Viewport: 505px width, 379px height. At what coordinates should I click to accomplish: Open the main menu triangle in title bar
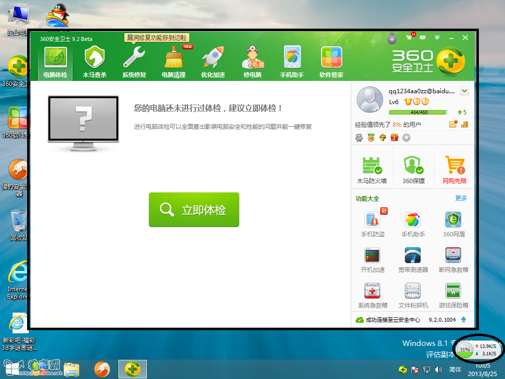coord(437,38)
